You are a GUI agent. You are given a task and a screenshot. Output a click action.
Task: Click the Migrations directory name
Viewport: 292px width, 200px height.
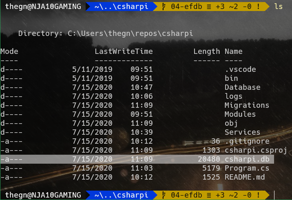[x=247, y=105]
